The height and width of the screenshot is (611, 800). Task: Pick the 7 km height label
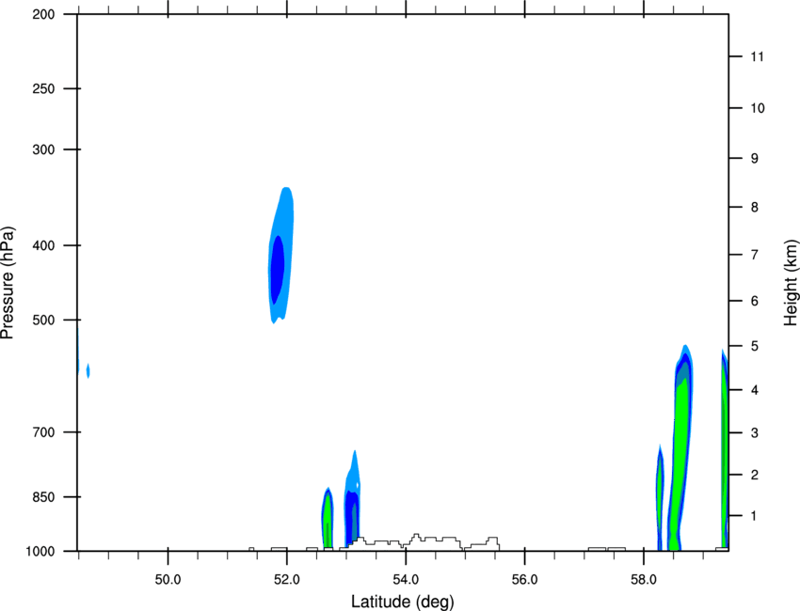click(755, 255)
